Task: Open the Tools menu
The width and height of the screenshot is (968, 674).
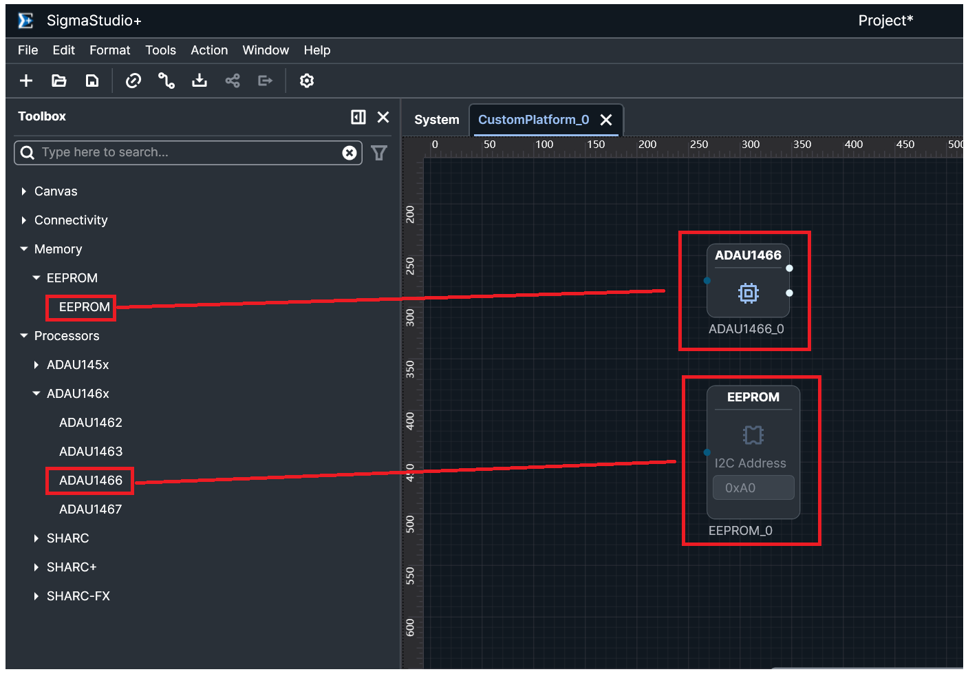Action: click(161, 50)
